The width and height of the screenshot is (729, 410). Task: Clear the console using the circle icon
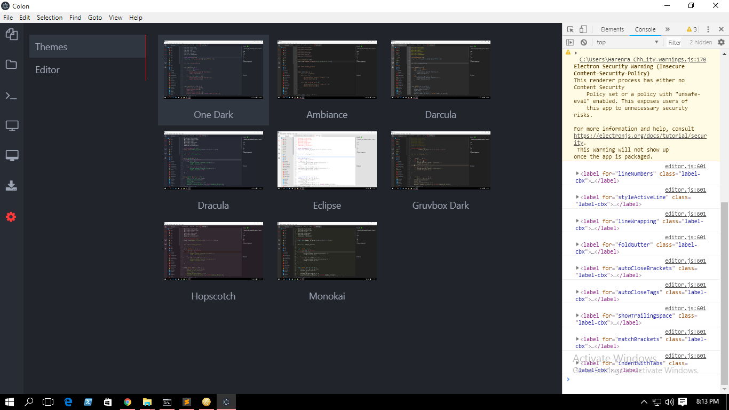584,42
